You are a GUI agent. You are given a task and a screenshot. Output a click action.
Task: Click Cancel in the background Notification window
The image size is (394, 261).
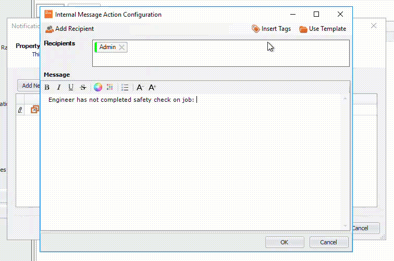pos(366,228)
